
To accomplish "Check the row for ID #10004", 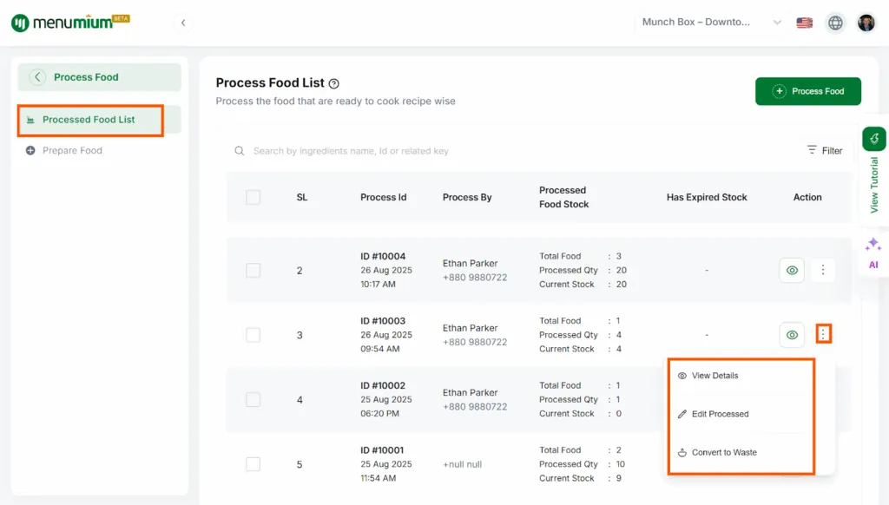I will [x=253, y=271].
